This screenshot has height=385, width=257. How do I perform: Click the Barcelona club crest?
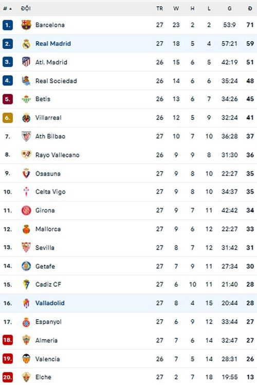click(26, 25)
